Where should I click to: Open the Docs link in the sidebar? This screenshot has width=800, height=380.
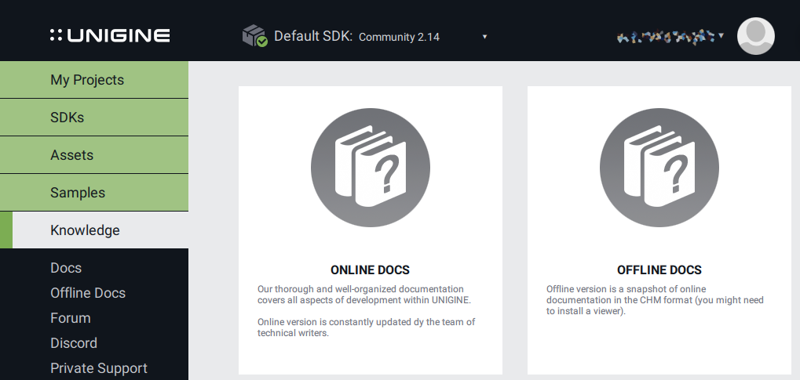pyautogui.click(x=66, y=268)
